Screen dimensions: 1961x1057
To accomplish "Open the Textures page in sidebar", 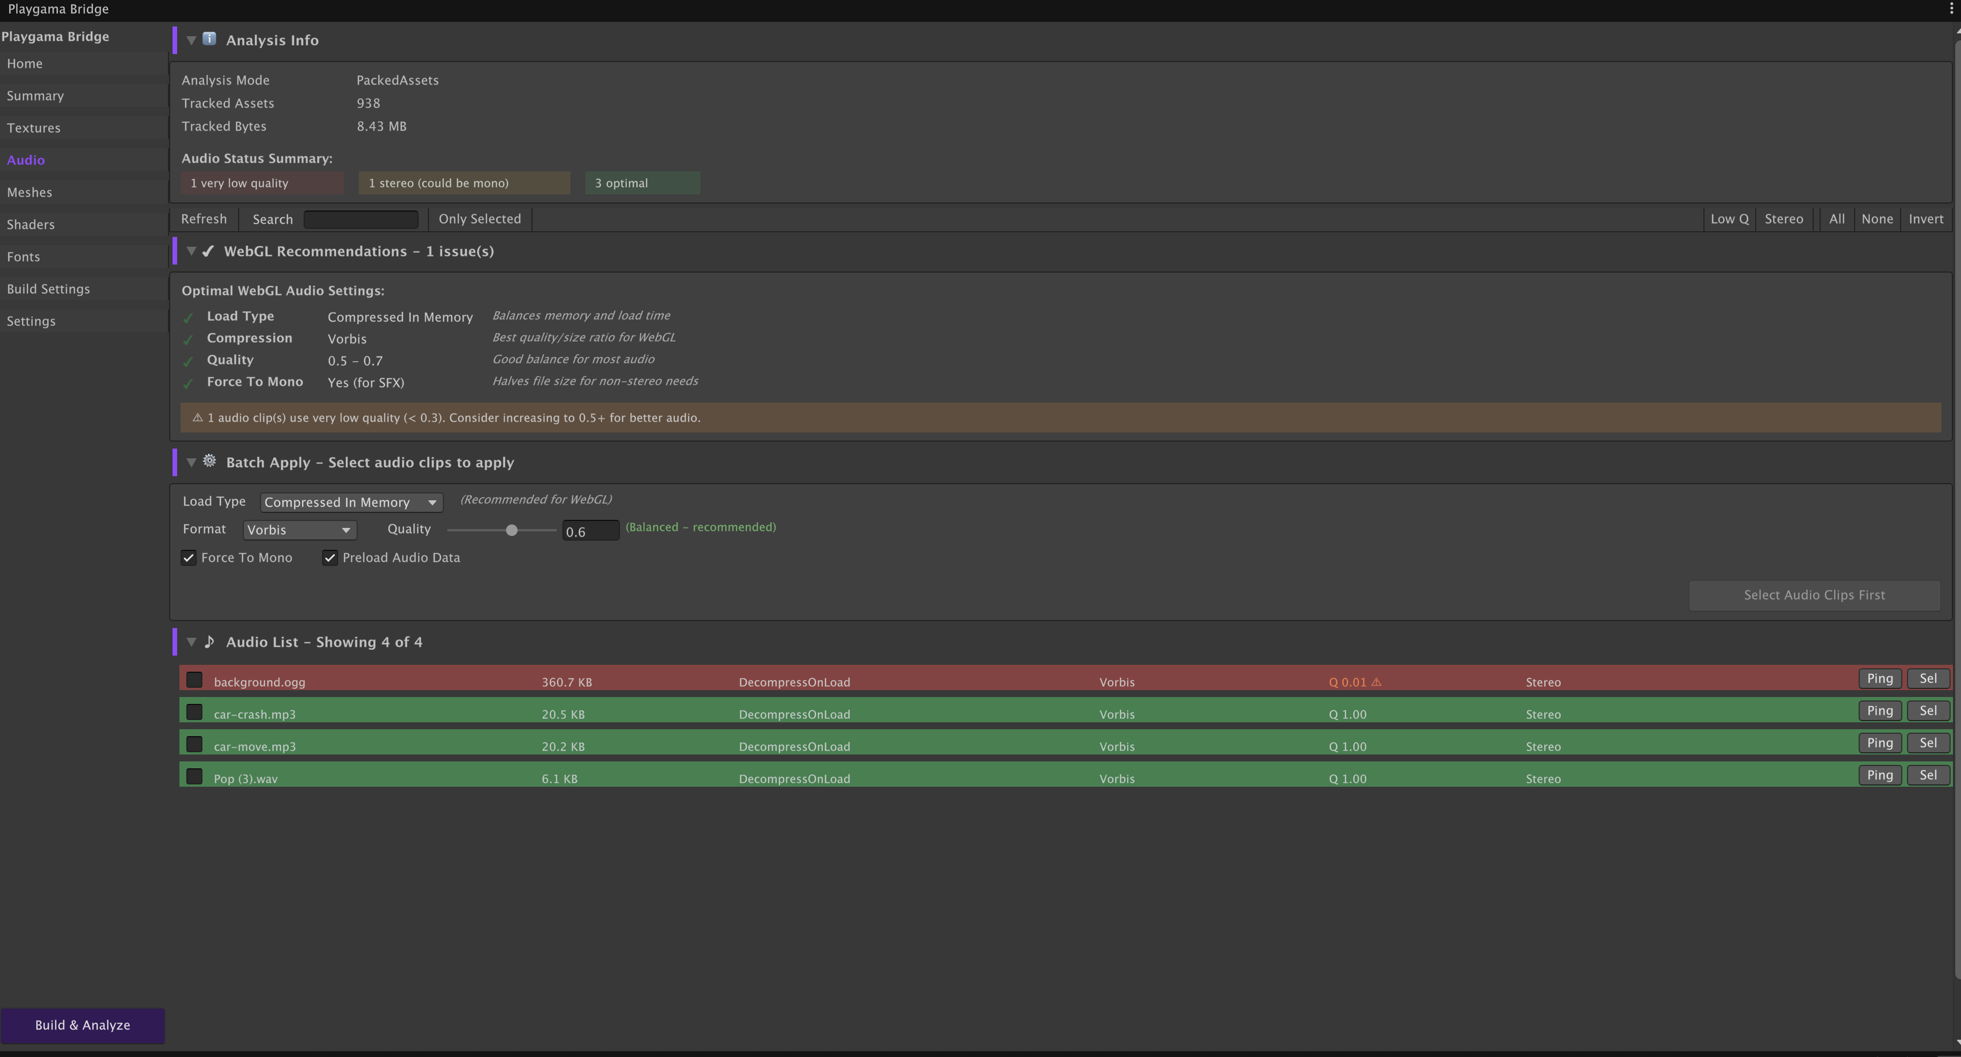I will pyautogui.click(x=33, y=128).
